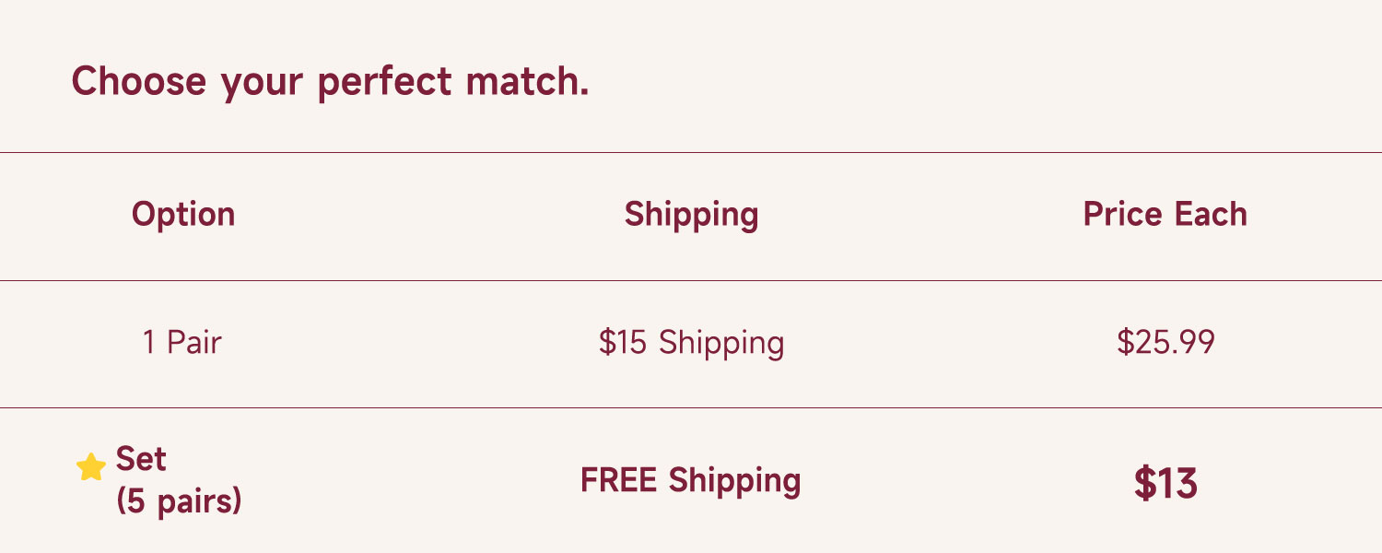Image resolution: width=1382 pixels, height=553 pixels.
Task: Click the "$15" amount in the shipping column
Action: pos(624,343)
